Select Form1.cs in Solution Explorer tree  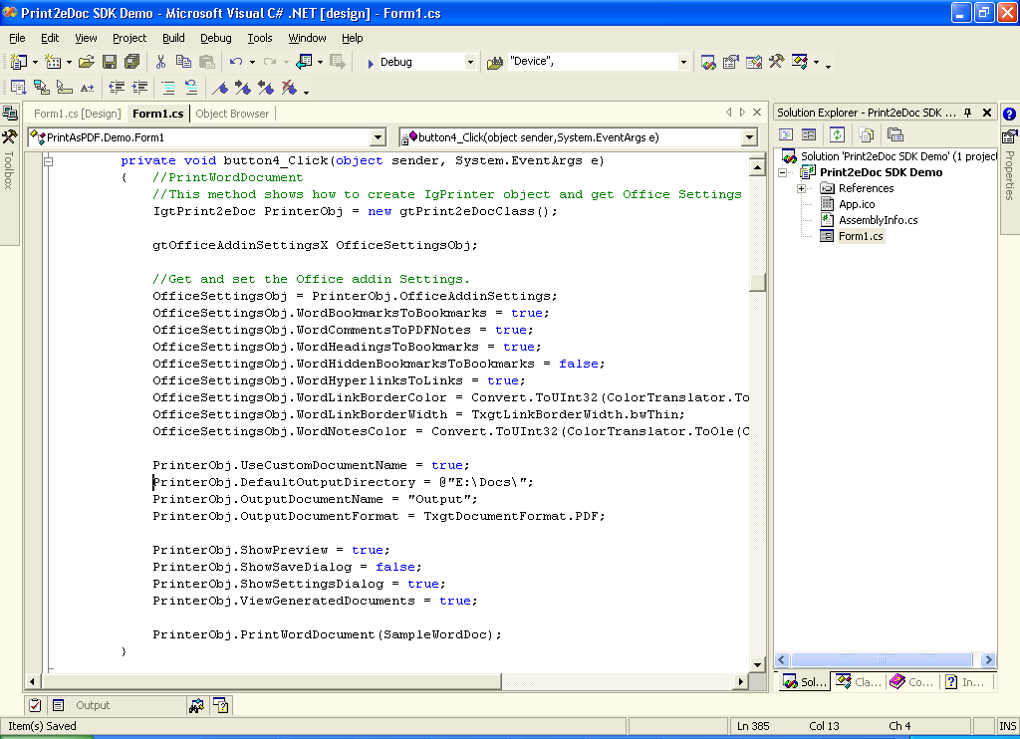860,236
